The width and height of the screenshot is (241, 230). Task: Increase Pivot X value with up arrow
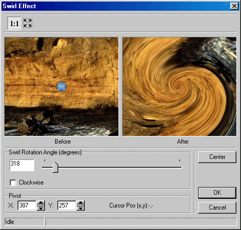[41, 203]
